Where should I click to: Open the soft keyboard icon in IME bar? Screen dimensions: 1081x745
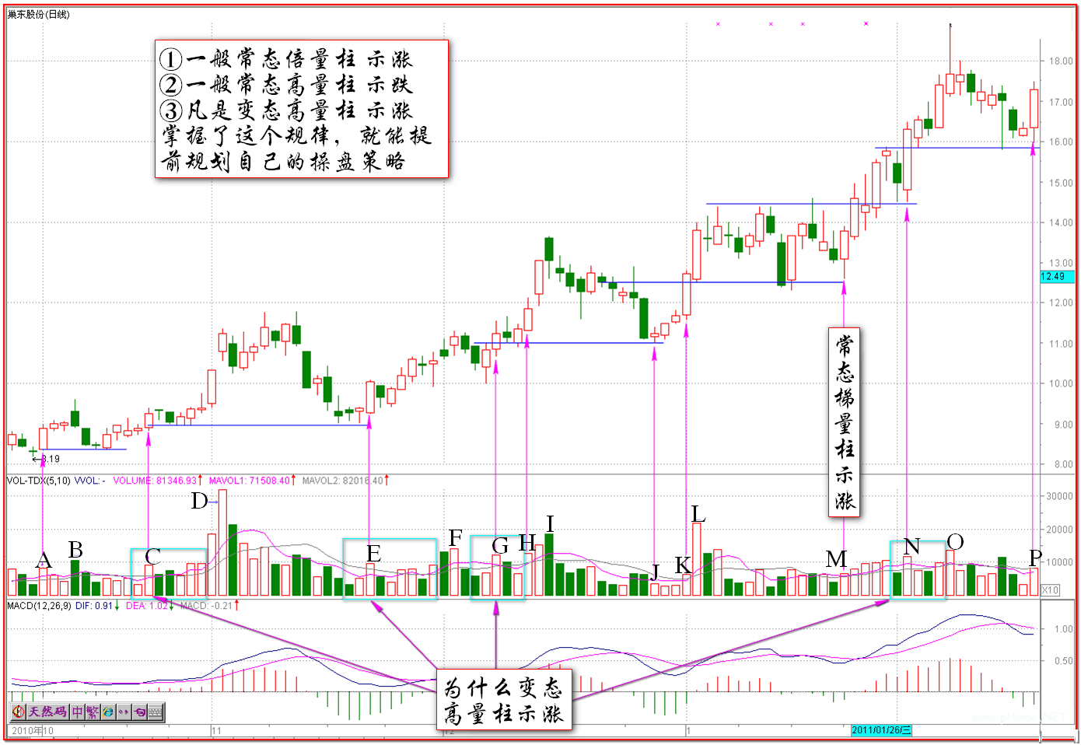point(156,712)
